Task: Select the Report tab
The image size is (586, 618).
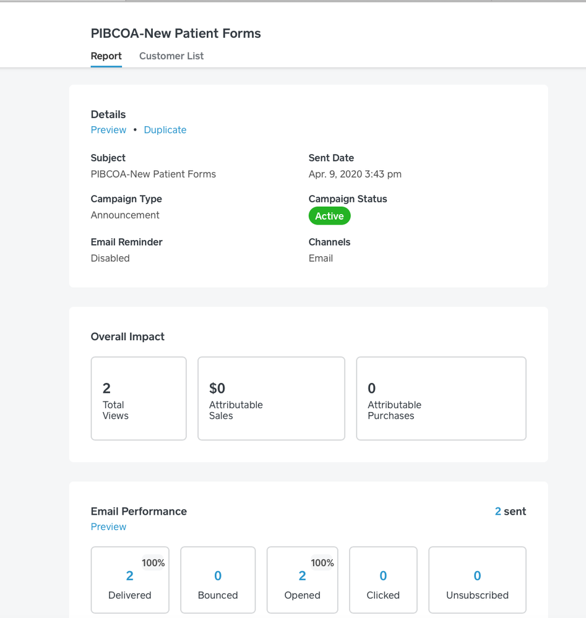Action: click(106, 56)
